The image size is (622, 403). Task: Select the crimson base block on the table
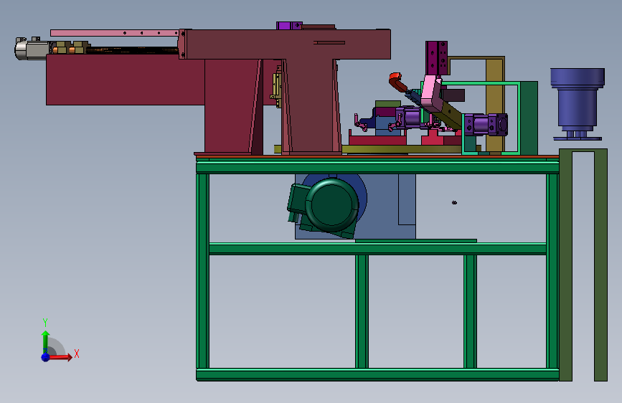click(377, 141)
